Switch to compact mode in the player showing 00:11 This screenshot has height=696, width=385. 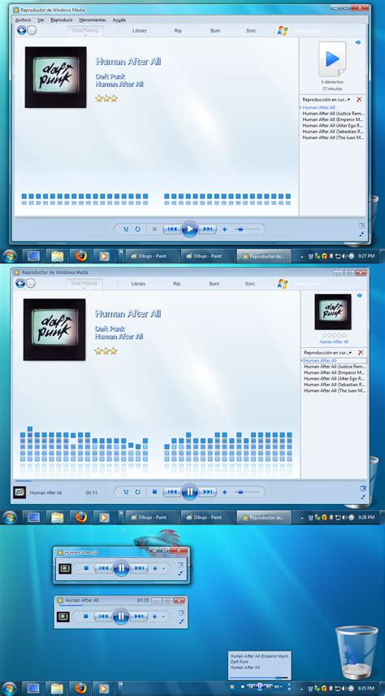pyautogui.click(x=362, y=497)
